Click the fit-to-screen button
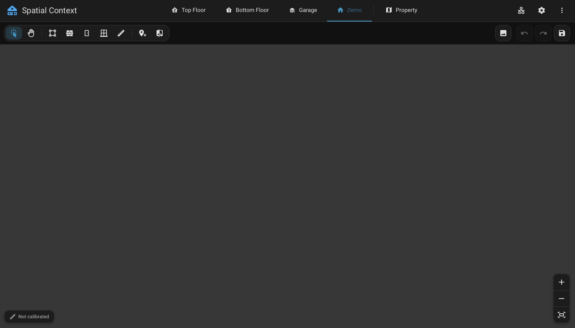Screen dimensions: 575x328 coord(561,315)
